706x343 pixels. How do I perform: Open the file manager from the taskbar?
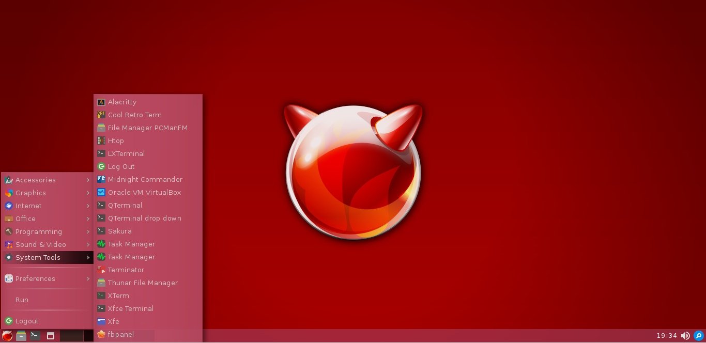21,336
